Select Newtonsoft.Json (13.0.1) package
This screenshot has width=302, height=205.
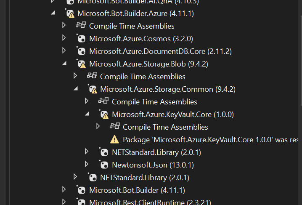click(x=153, y=165)
